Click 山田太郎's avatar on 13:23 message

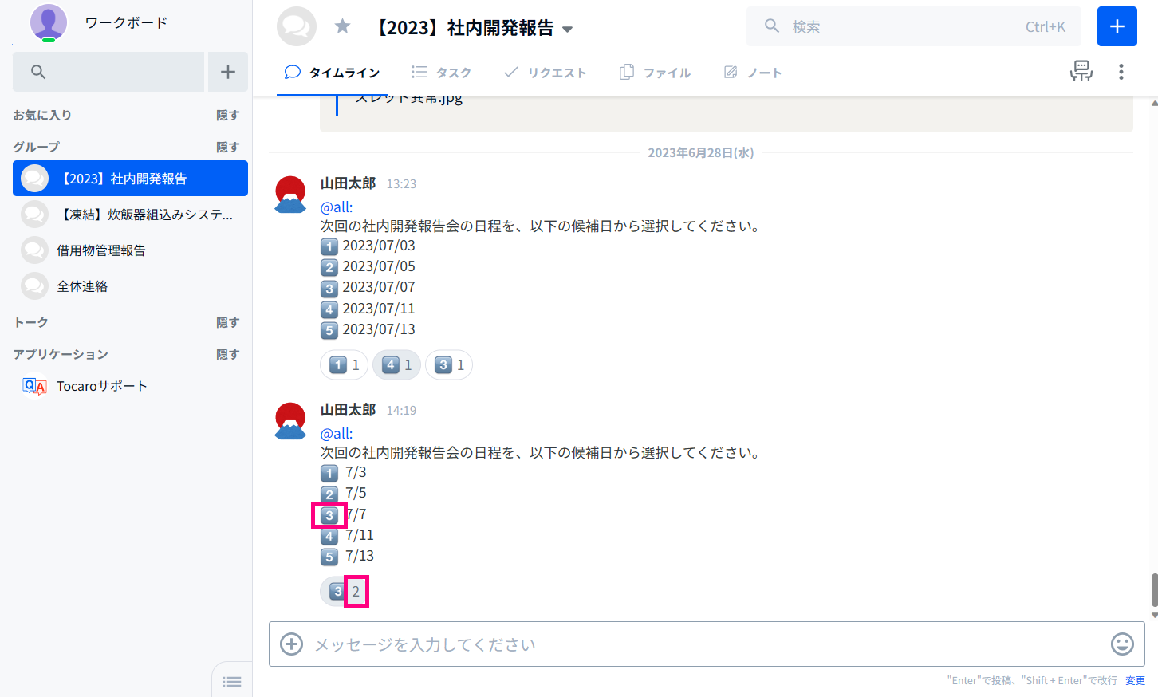290,195
